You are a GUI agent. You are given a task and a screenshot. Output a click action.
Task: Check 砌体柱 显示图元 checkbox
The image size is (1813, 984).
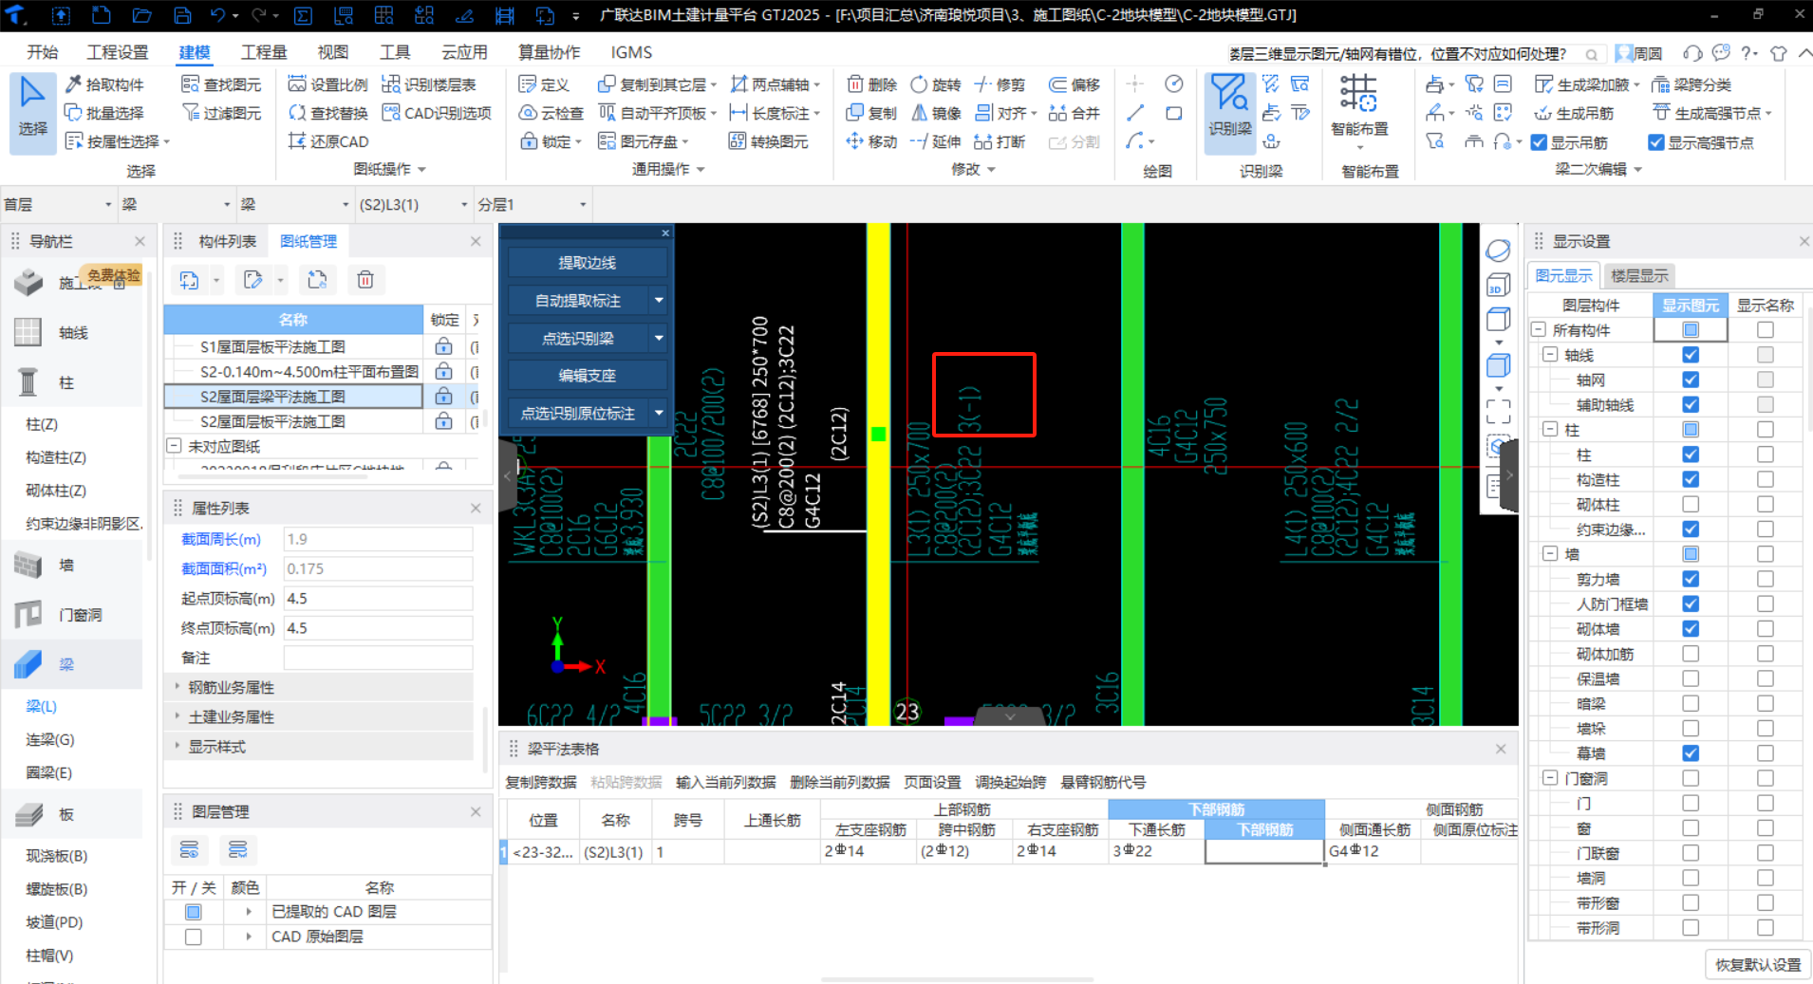tap(1691, 504)
